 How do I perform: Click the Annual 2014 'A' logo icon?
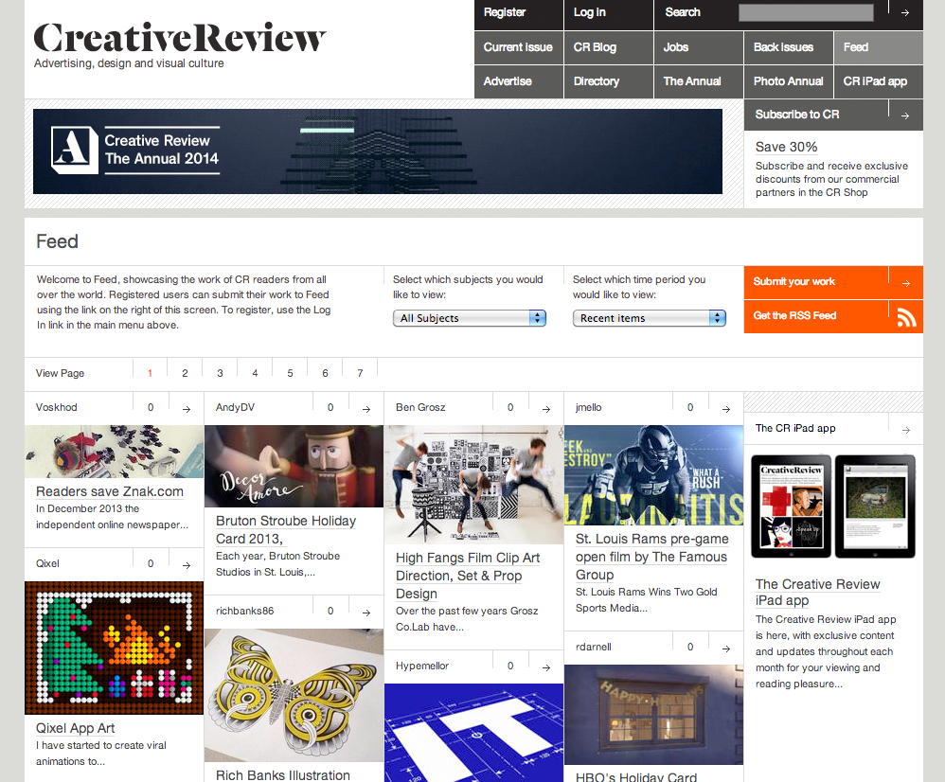click(74, 150)
